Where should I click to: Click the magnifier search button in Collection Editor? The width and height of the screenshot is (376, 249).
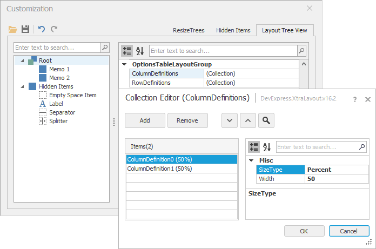coord(266,120)
